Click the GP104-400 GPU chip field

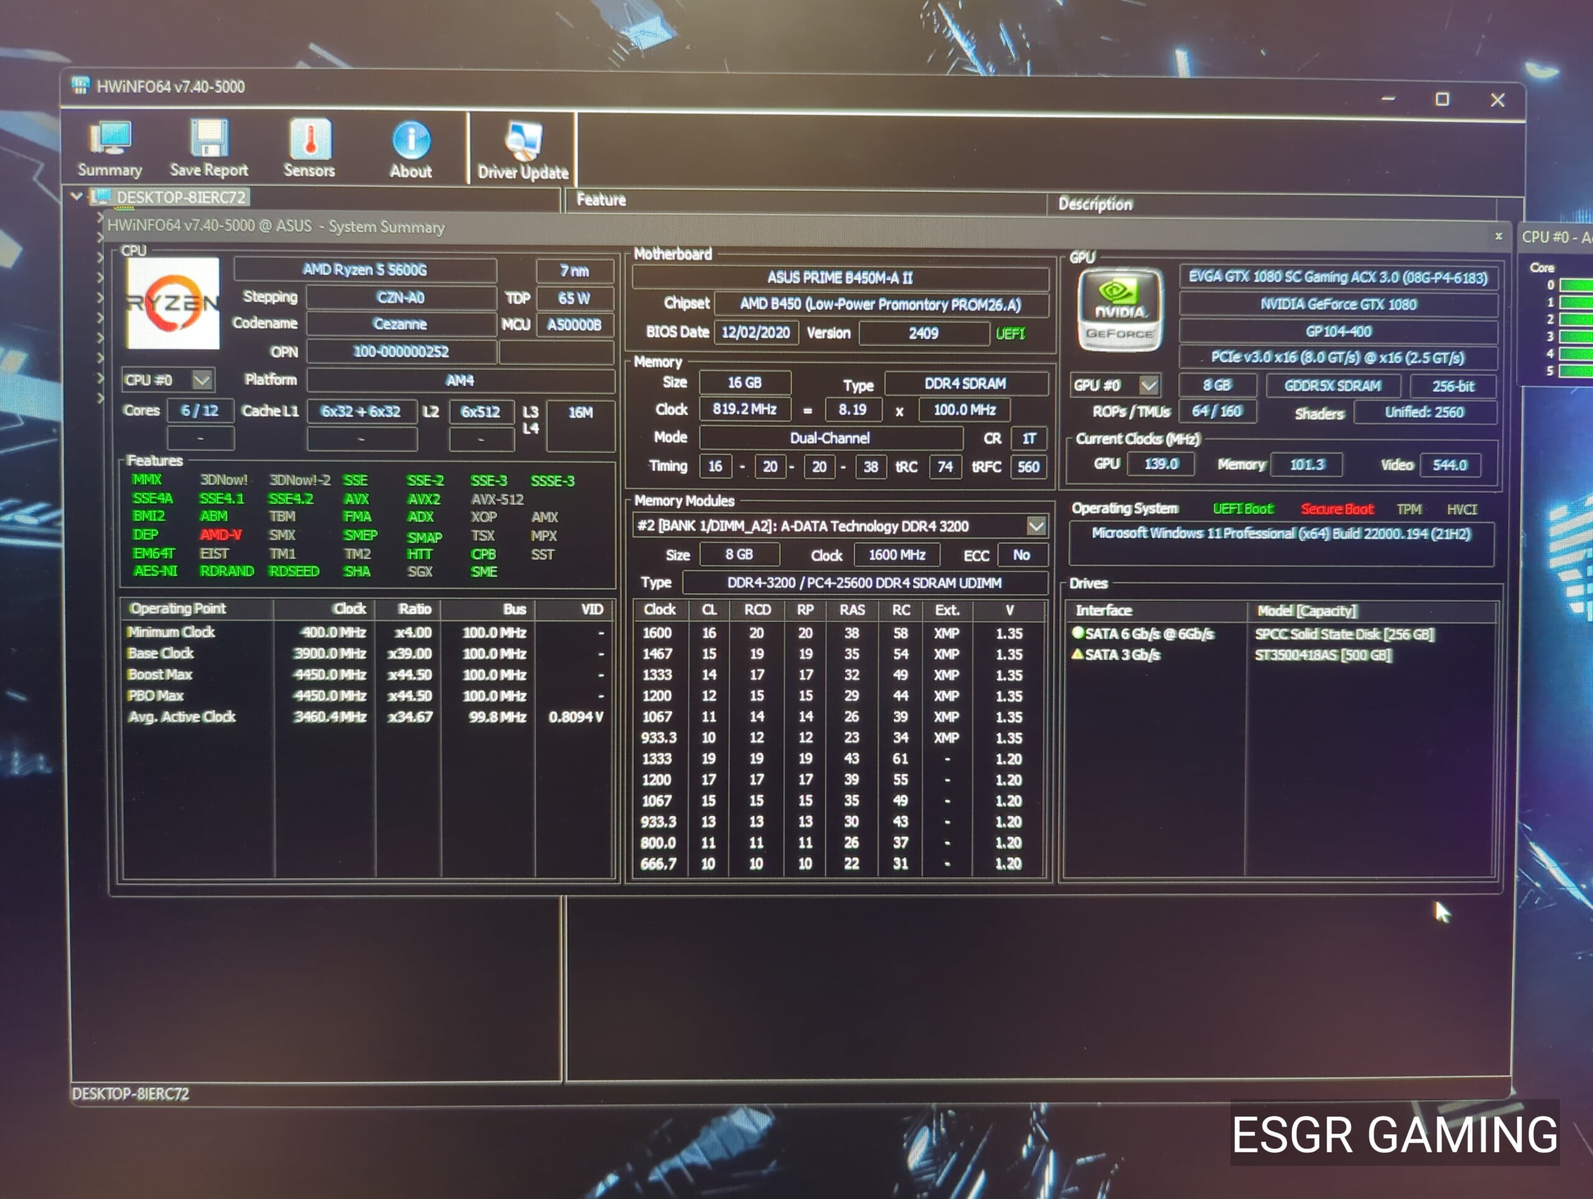[1338, 331]
